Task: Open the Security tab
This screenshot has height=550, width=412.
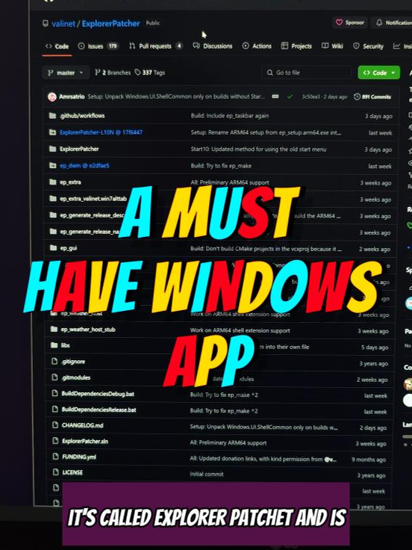Action: click(x=368, y=46)
